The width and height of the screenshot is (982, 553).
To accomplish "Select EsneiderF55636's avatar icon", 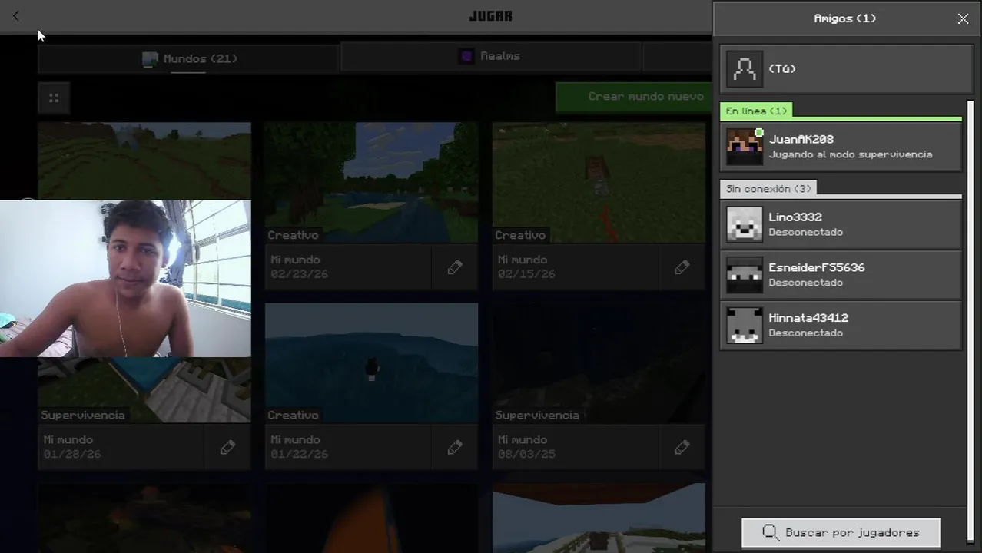I will [745, 275].
